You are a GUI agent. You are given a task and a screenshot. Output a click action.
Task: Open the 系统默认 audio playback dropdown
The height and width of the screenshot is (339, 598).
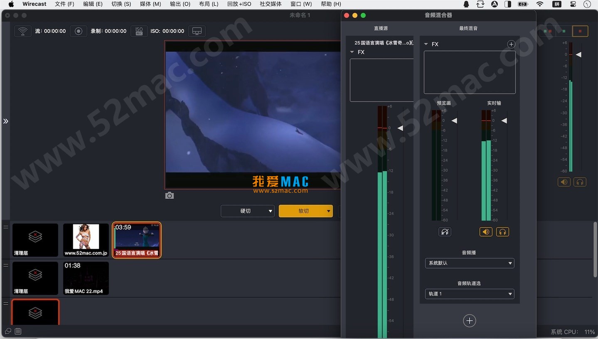pyautogui.click(x=469, y=263)
